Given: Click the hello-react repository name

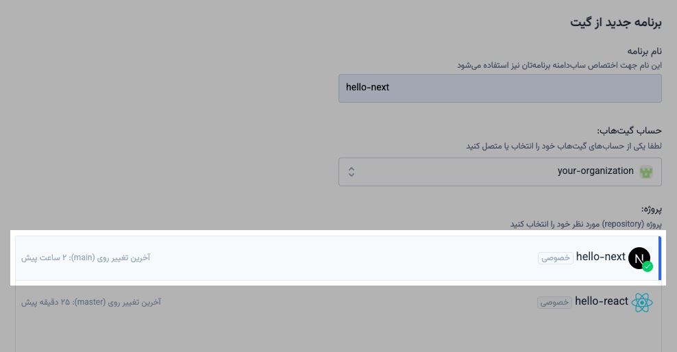Looking at the screenshot, I should (x=601, y=301).
